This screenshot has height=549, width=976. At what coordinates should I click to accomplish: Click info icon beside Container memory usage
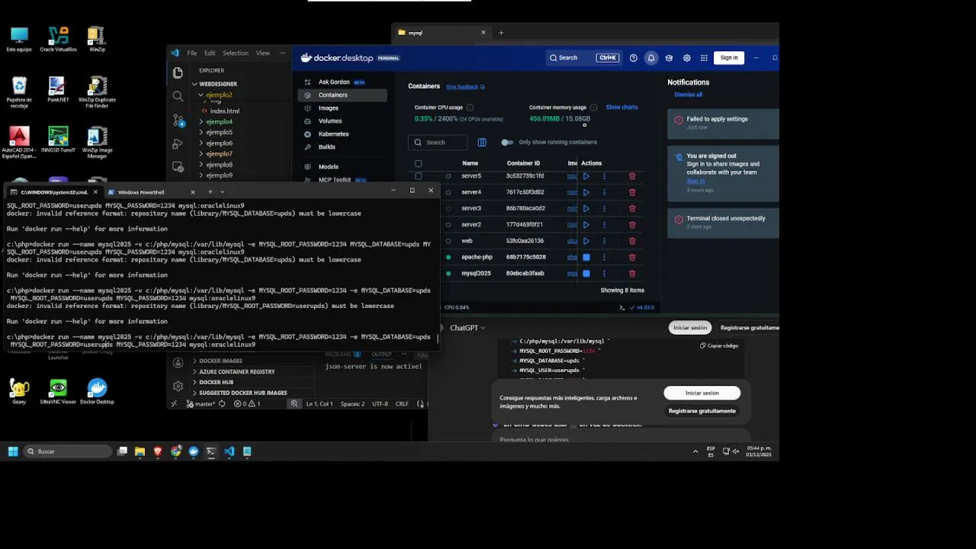[x=593, y=108]
